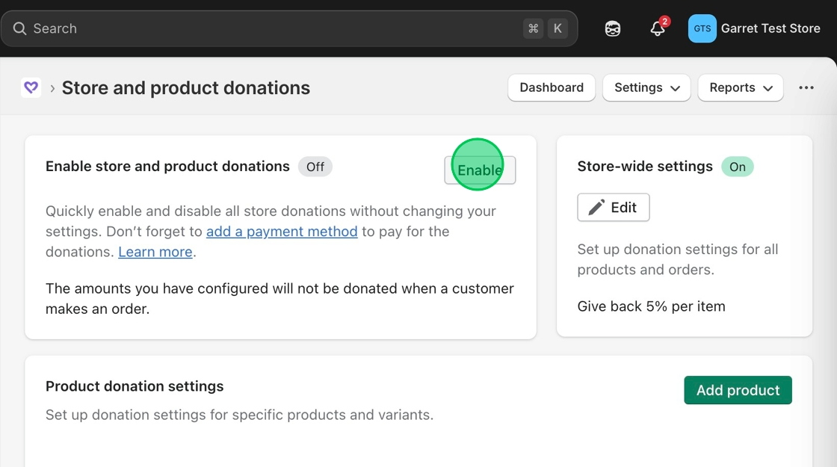This screenshot has height=467, width=837.
Task: Enable store and product donations
Action: 480,170
